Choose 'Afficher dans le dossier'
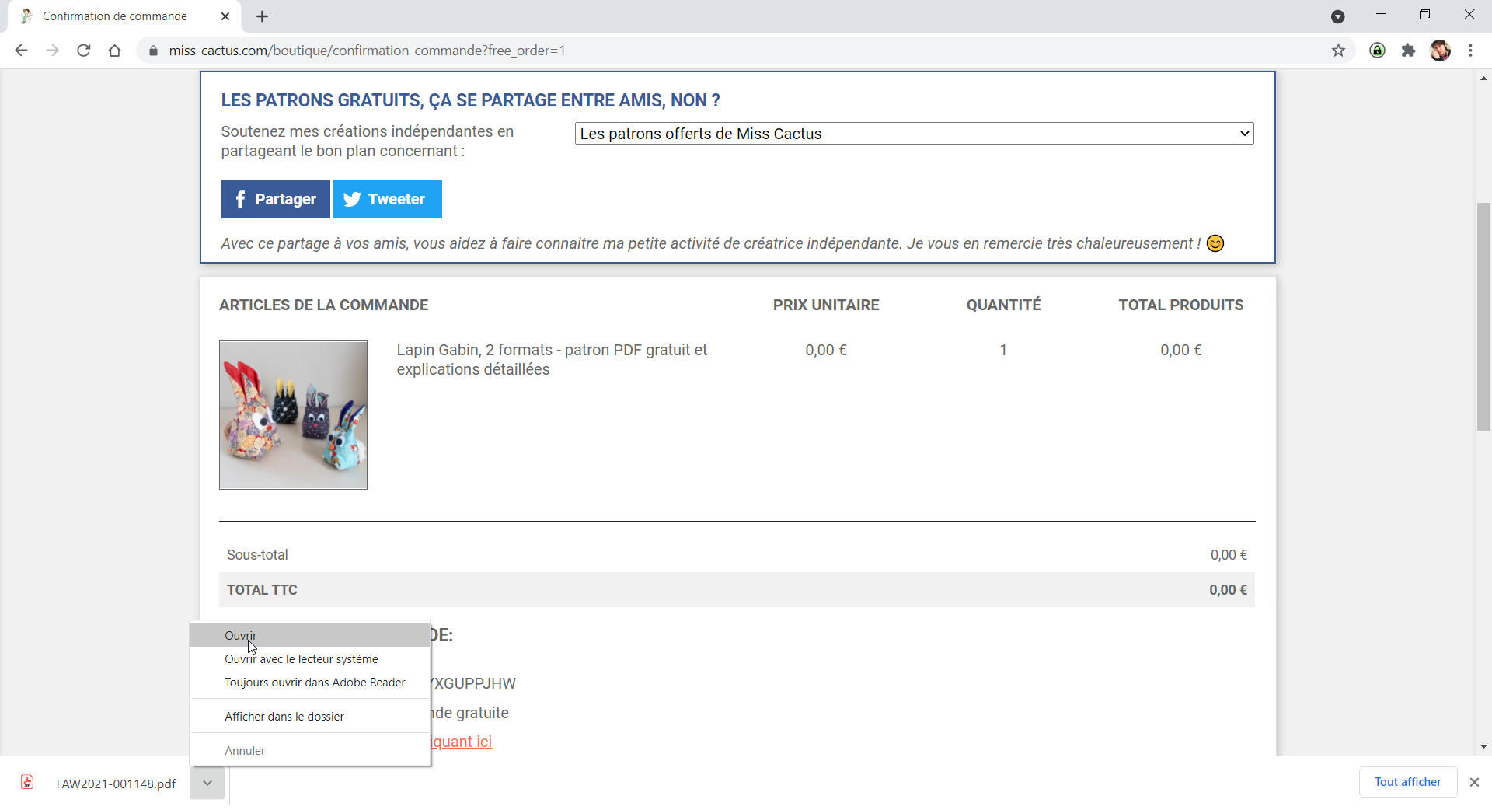 (x=284, y=716)
